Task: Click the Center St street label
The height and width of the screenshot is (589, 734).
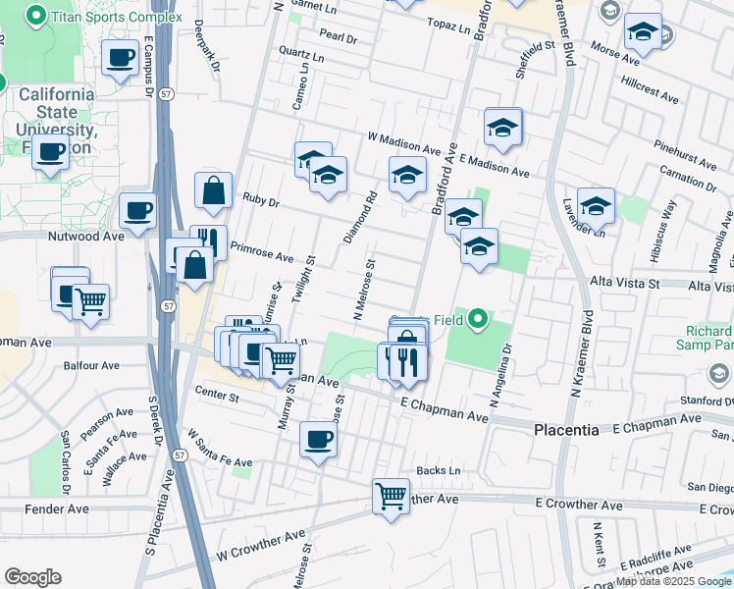Action: click(217, 394)
